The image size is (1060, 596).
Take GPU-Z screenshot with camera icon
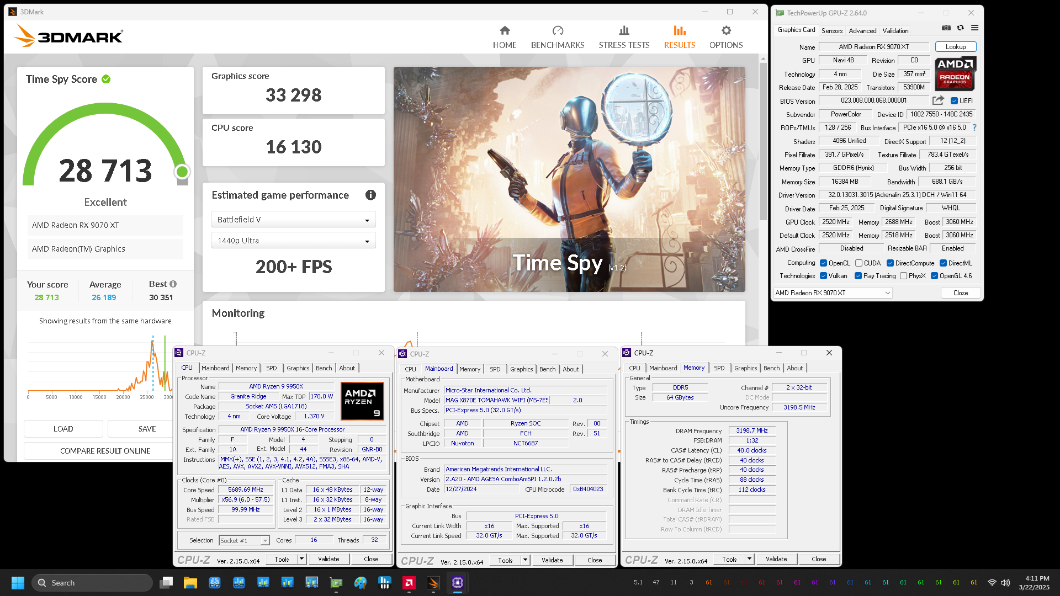[x=946, y=28]
